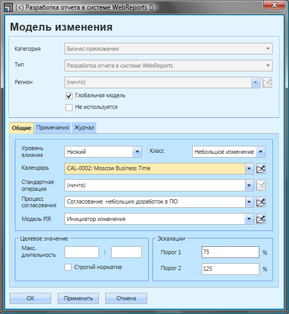Expand the Календарь combo box arrow

pos(249,169)
